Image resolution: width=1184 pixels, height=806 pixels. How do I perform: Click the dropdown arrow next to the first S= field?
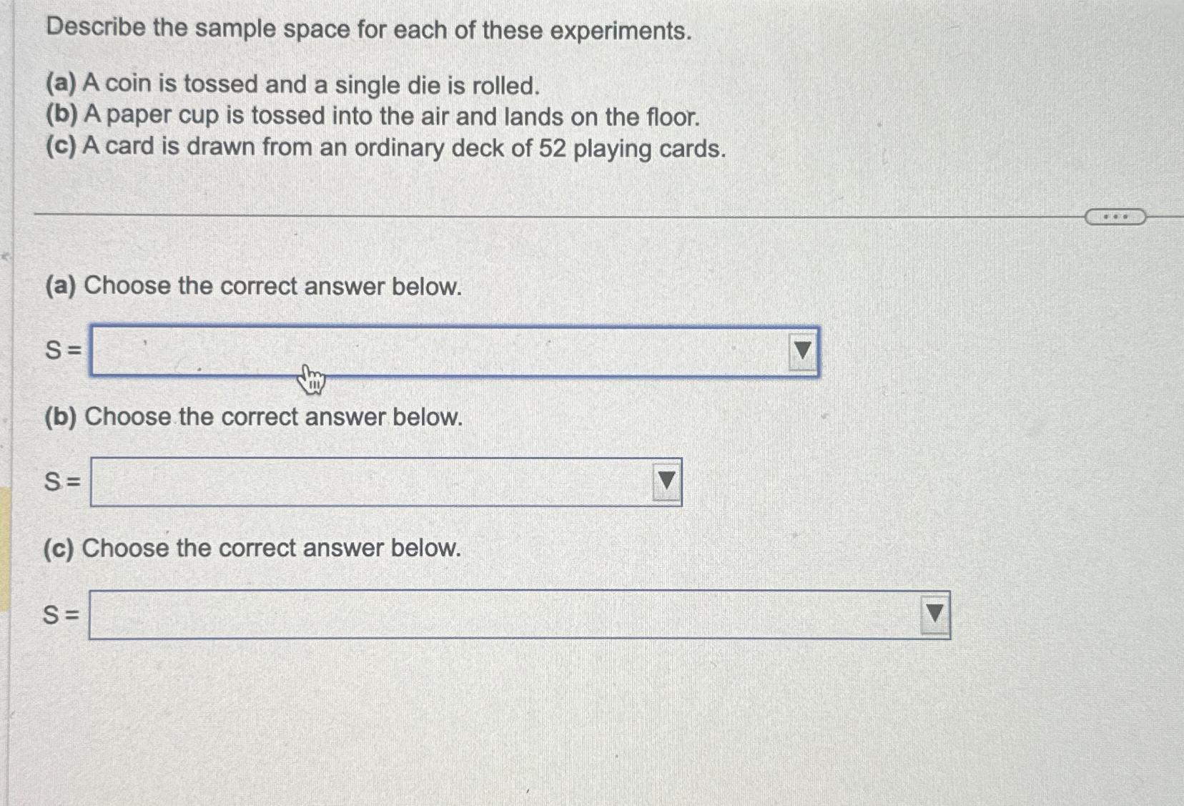[x=801, y=350]
